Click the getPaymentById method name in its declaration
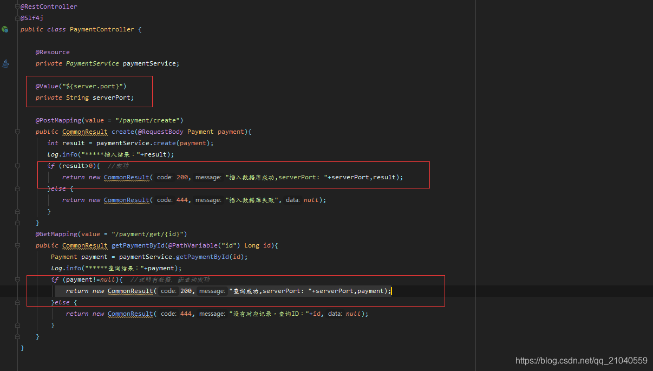This screenshot has height=371, width=653. 138,245
